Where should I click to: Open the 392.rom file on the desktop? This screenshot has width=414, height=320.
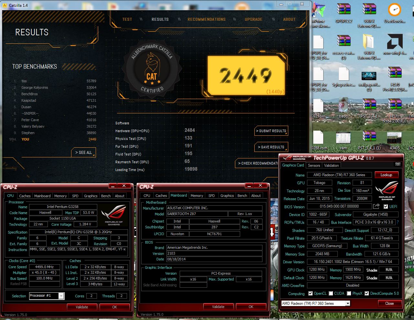pos(319,109)
